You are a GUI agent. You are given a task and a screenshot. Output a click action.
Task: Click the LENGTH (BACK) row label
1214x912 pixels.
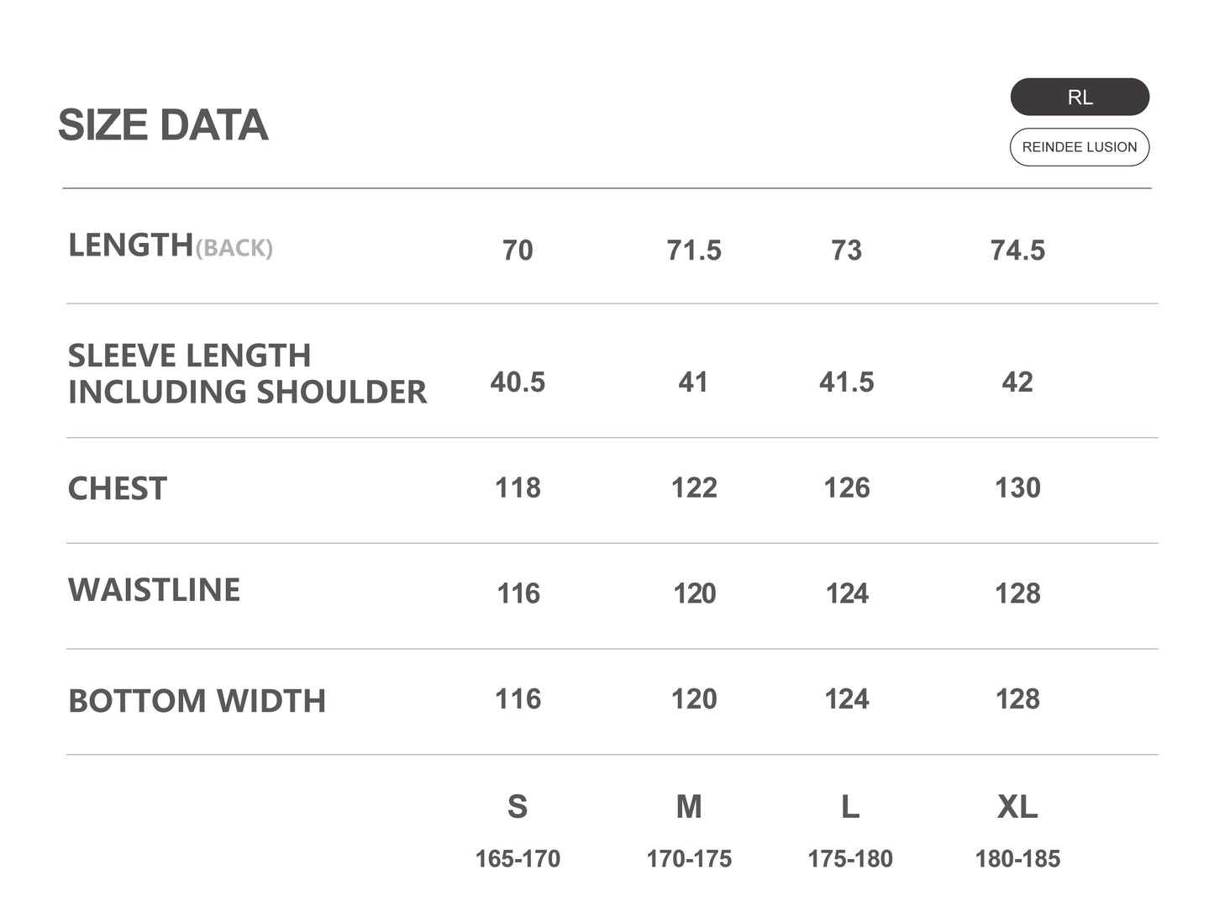point(171,245)
